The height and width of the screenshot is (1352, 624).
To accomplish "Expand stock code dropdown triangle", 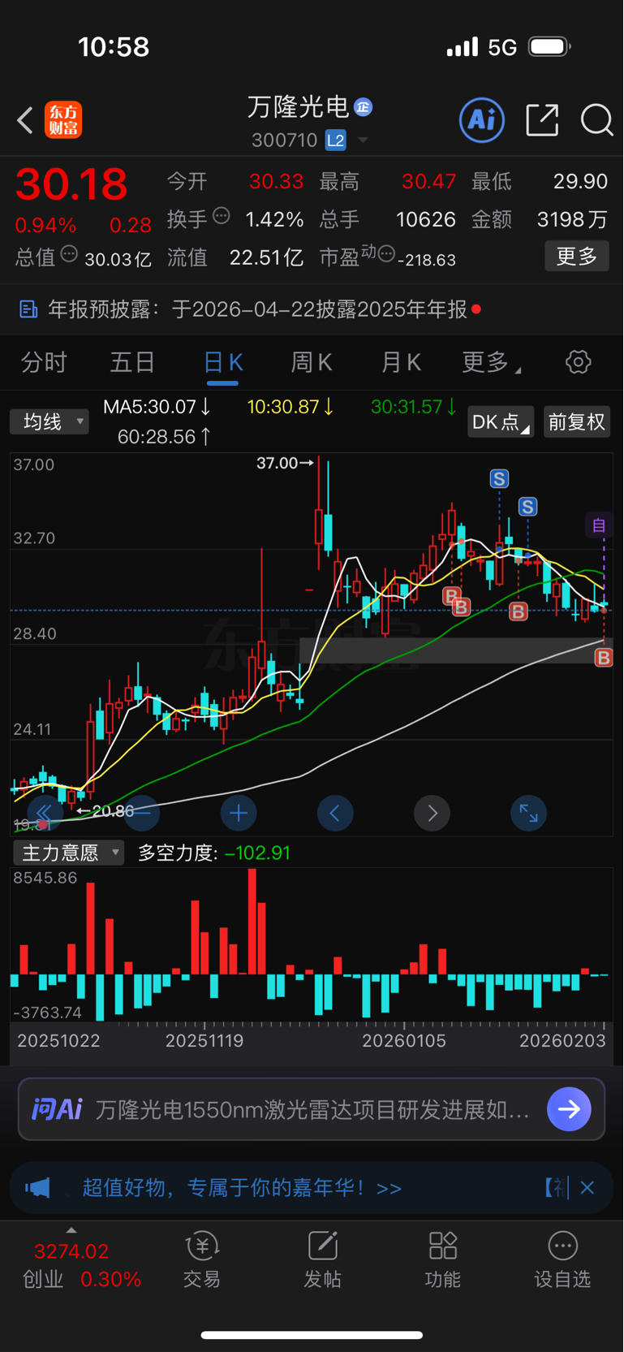I will point(364,140).
